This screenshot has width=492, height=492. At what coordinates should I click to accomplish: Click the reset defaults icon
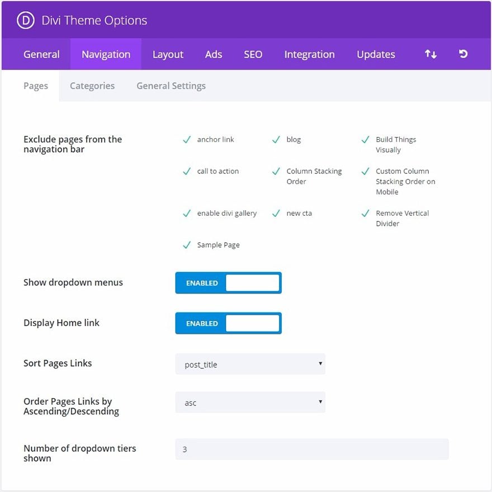(x=463, y=54)
